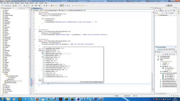Toggle Link with Editor in Package Explorer

pos(21,8)
